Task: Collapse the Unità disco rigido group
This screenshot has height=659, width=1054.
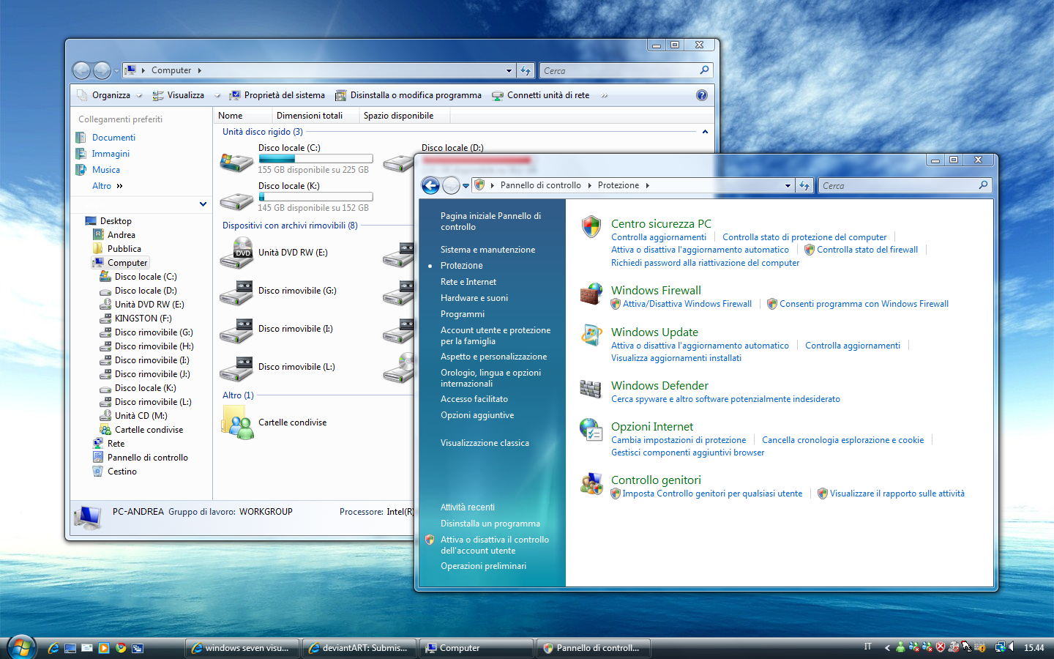Action: click(705, 132)
